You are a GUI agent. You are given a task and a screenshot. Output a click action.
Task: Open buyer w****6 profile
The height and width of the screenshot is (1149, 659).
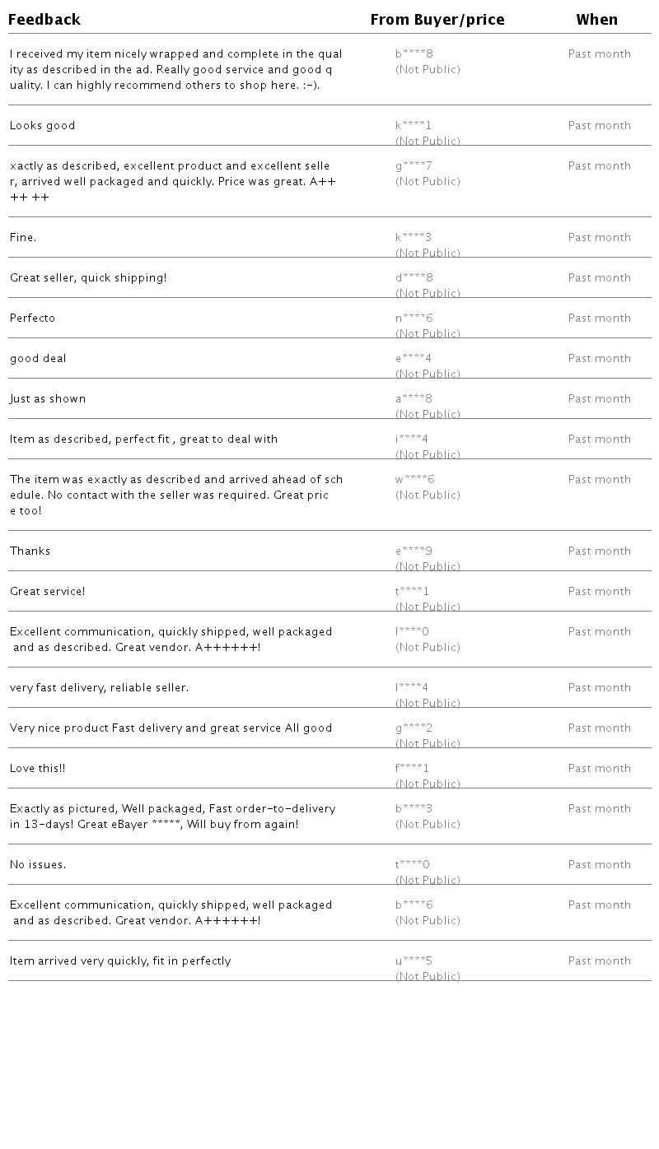pyautogui.click(x=415, y=480)
